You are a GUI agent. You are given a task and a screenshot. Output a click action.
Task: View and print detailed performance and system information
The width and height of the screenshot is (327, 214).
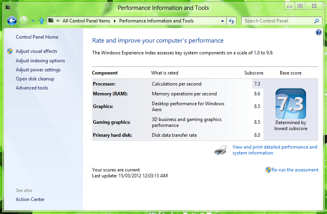275,150
